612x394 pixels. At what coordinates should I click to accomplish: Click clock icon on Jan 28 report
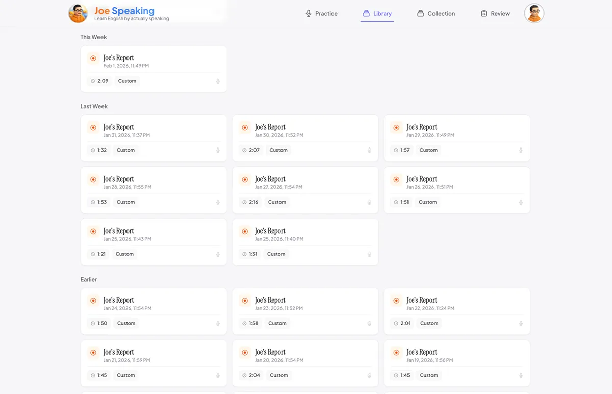point(93,202)
